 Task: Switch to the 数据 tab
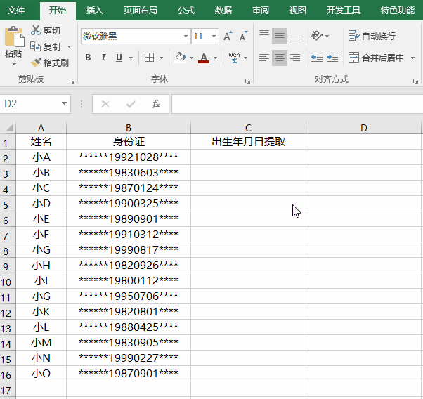point(223,11)
